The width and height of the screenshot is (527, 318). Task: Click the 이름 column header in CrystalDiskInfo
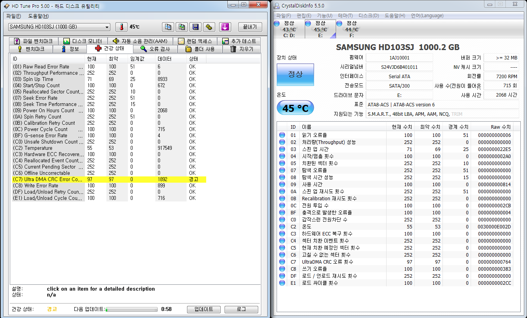pos(342,127)
